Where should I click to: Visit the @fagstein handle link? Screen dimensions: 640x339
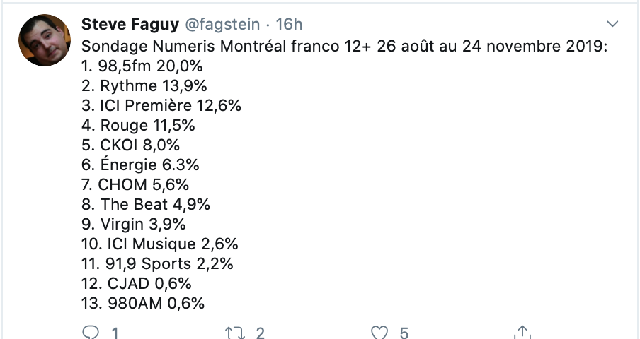pyautogui.click(x=222, y=25)
